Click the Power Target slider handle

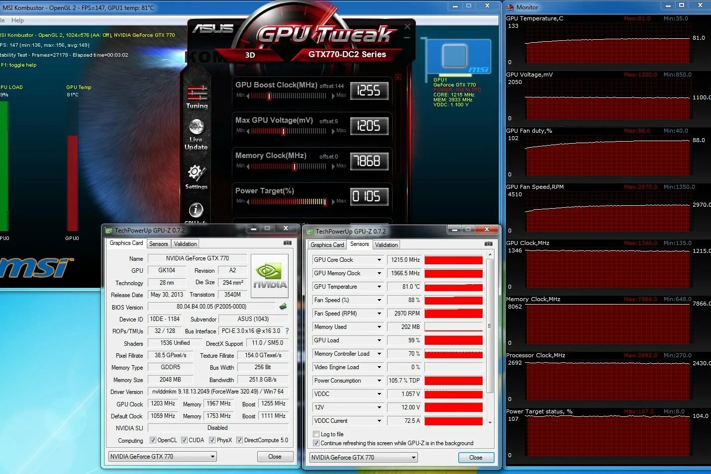(325, 202)
